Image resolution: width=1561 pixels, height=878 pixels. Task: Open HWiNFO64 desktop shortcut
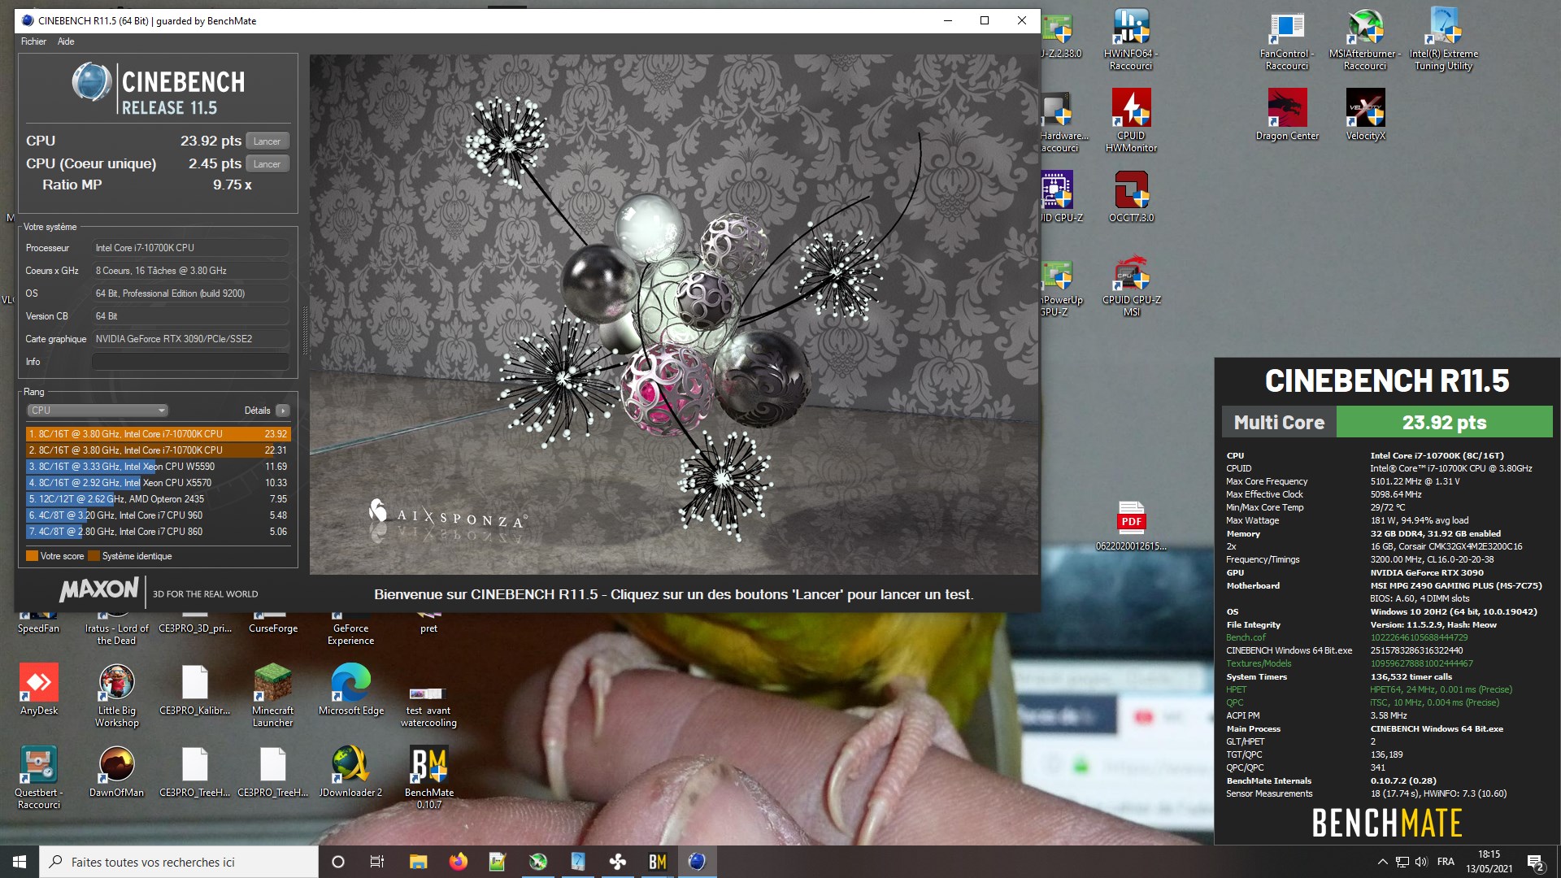pyautogui.click(x=1131, y=39)
